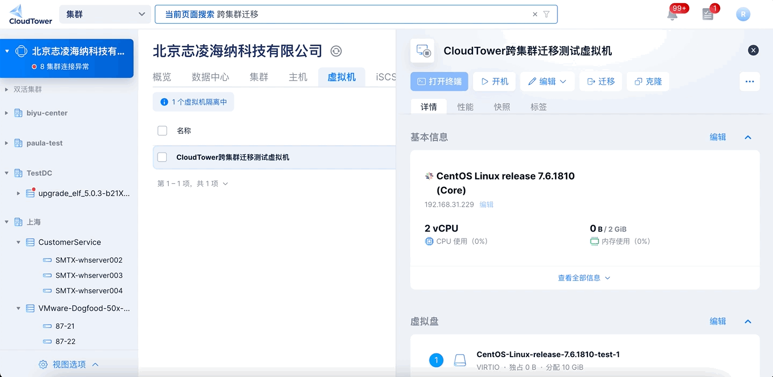This screenshot has height=377, width=773.
Task: Click the biyu-center datacenter icon
Action: pos(18,113)
